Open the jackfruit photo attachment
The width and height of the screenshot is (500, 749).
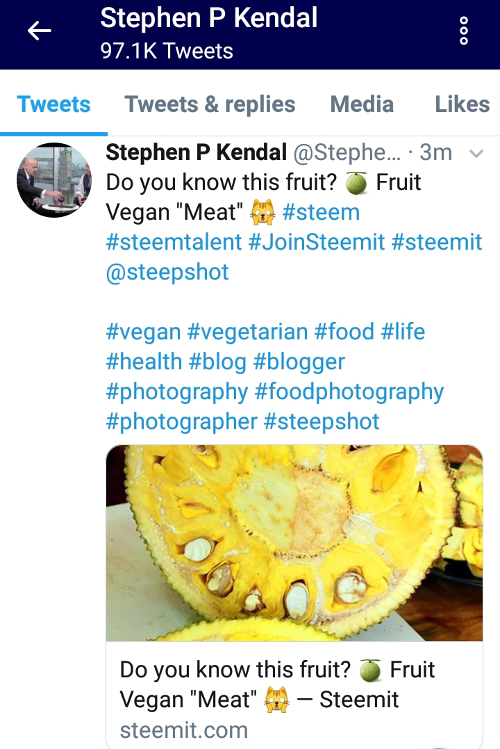294,542
